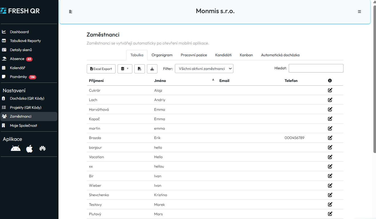The width and height of the screenshot is (376, 219).
Task: Expand the database stack dropdown button
Action: click(x=125, y=69)
